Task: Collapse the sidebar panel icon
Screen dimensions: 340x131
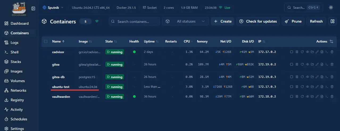Action: [33, 9]
